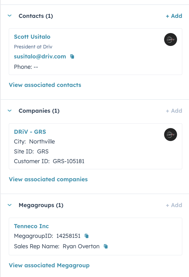Click the Megagroups (1) section heading

(41, 205)
